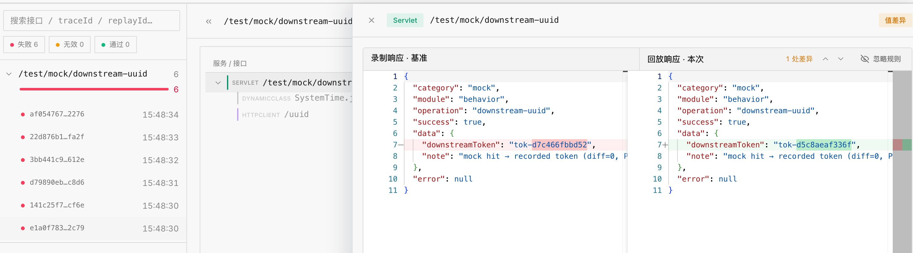This screenshot has height=253, width=913.
Task: Click the /test/mock/downstream-uuid breadcrumb title
Action: (288, 22)
